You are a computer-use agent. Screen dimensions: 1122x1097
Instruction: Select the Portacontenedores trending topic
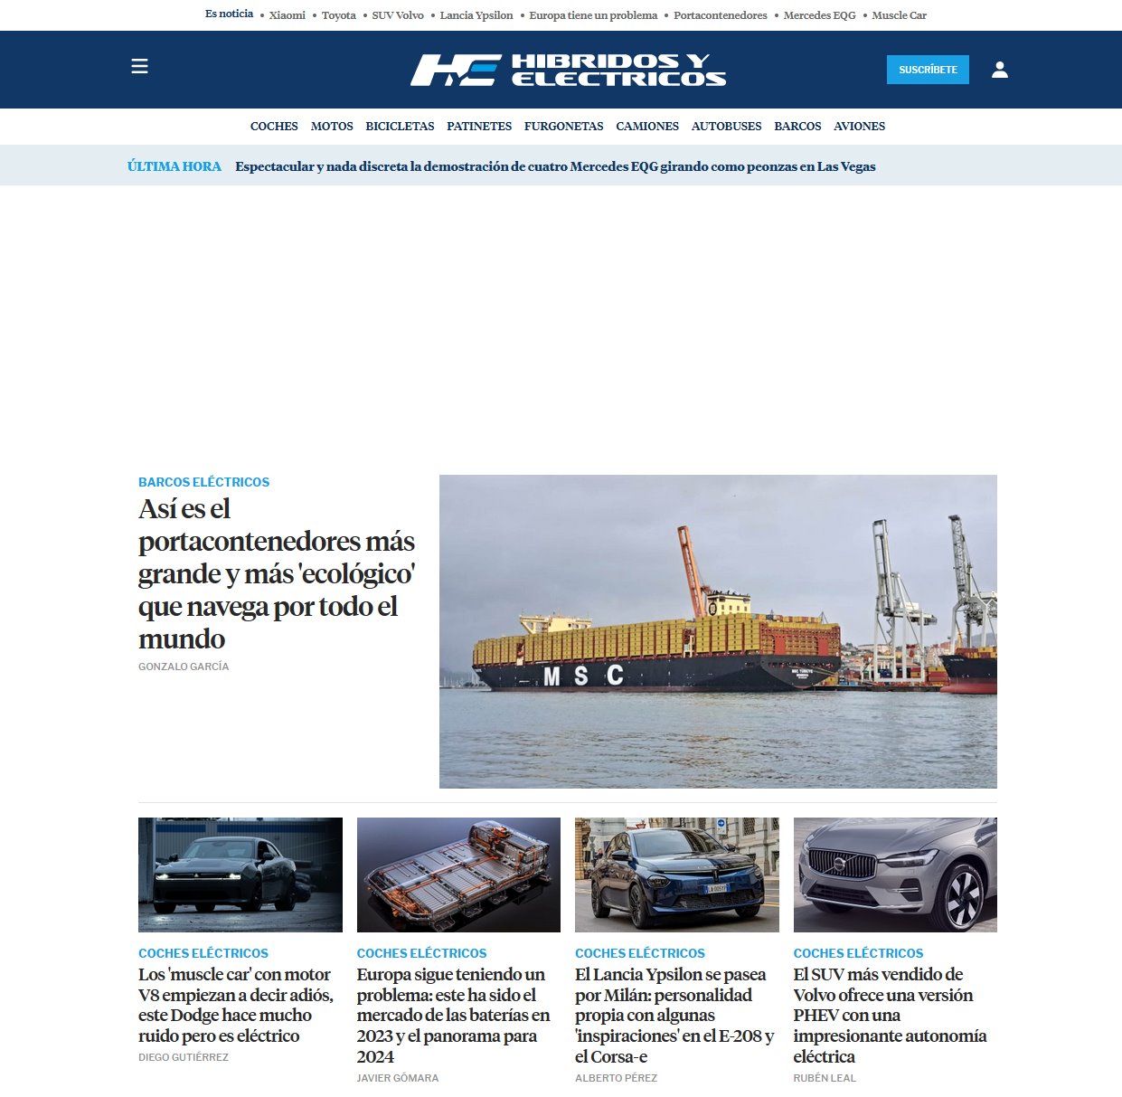[721, 15]
